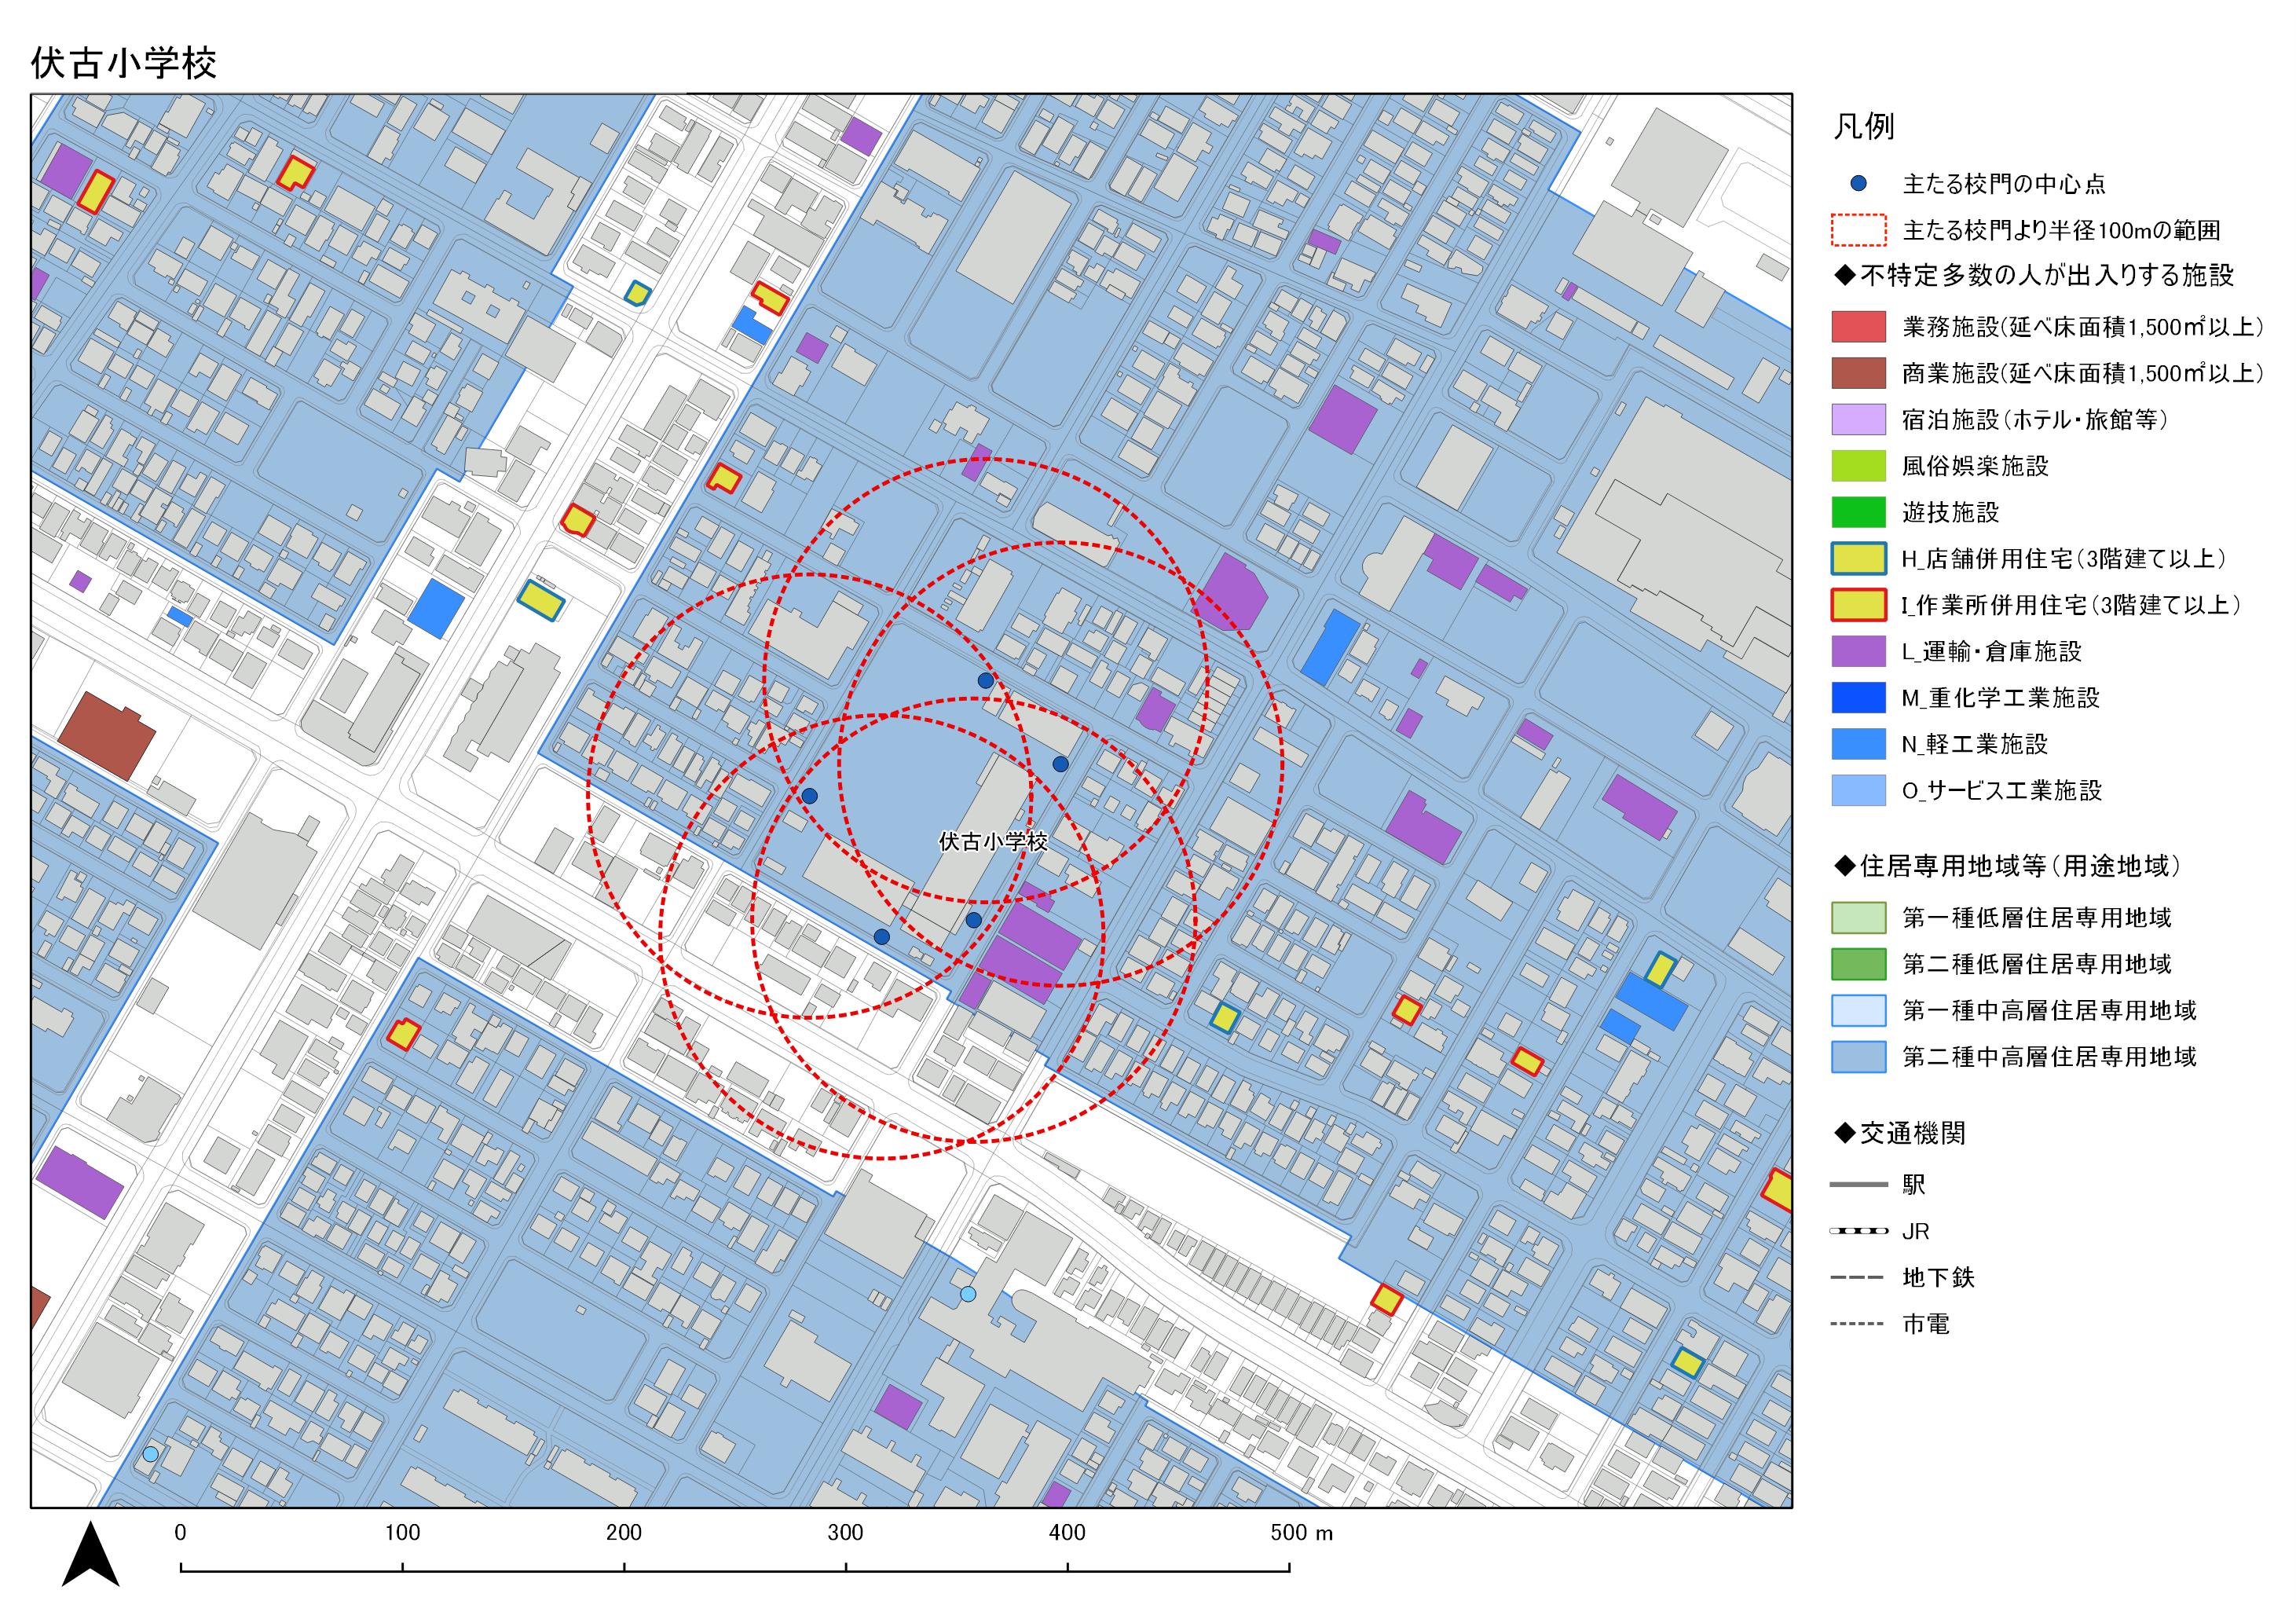Screen dimensions: 2296x1623
Task: Click the scale bar 100 label
Action: [403, 1533]
